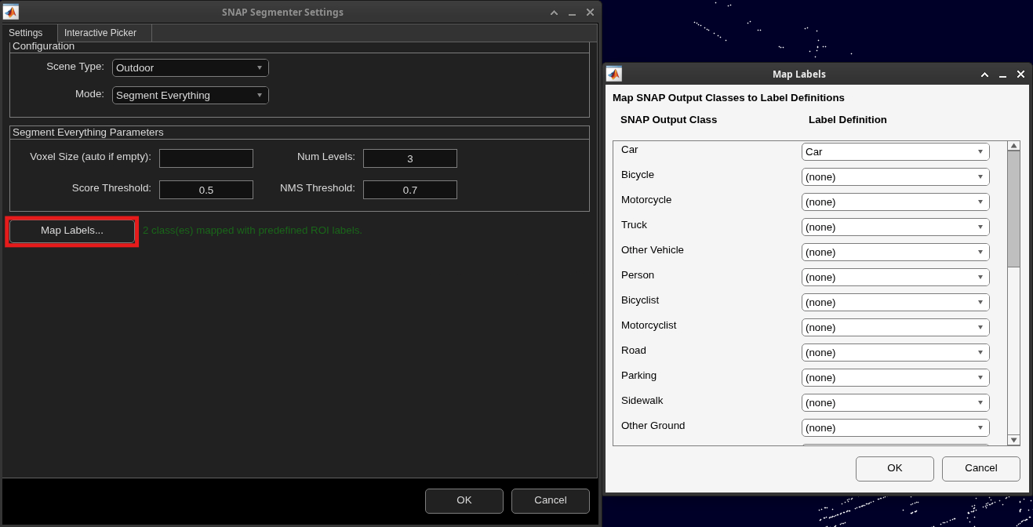Open label dropdown for Parking class
1033x527 pixels.
coord(896,378)
